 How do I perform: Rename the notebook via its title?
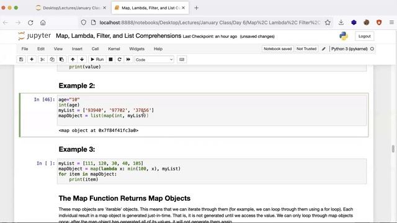[x=118, y=36]
